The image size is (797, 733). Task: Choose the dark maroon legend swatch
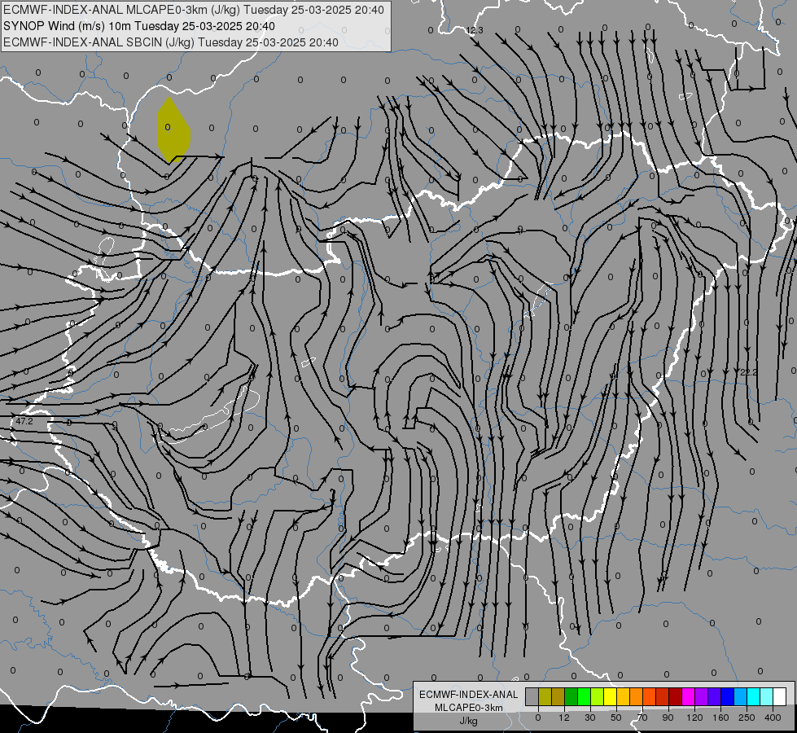[675, 696]
